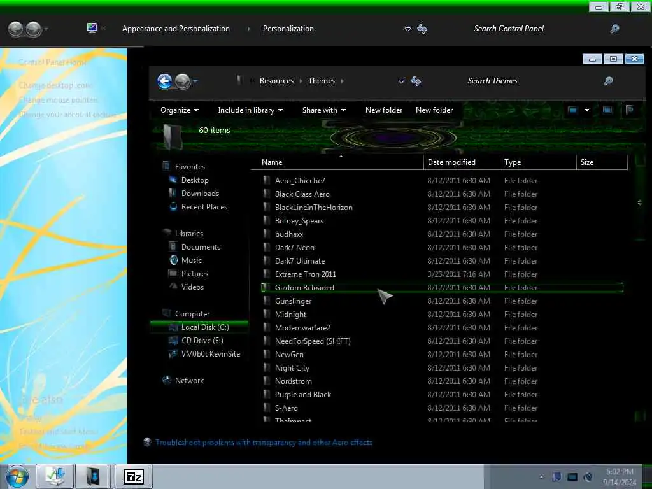Toggle the preview pane icon
This screenshot has height=489, width=652.
[607, 110]
